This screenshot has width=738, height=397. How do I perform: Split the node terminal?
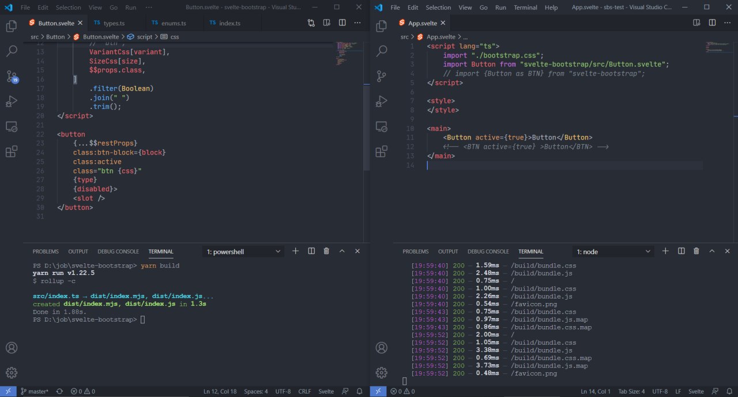coord(681,251)
